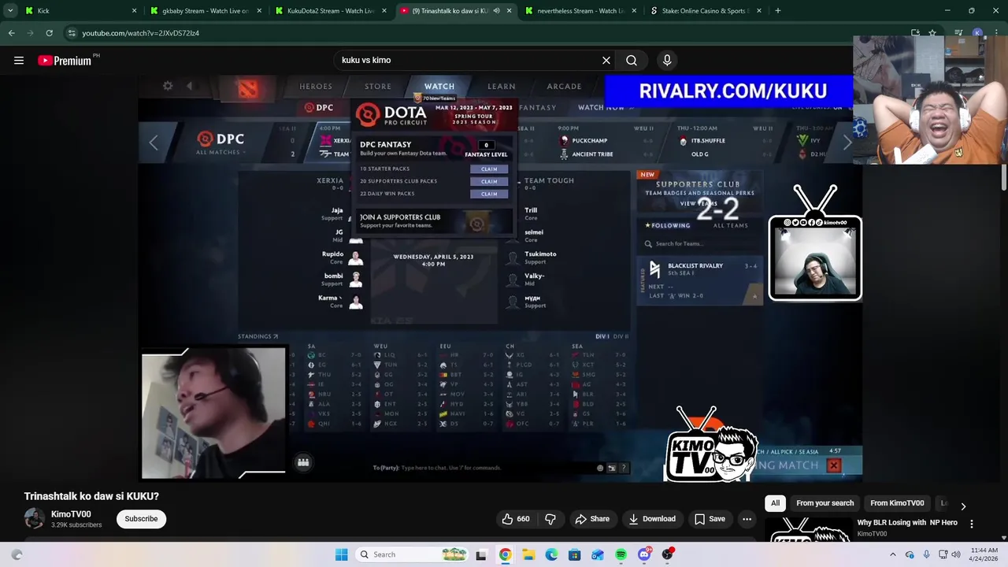Open the OBS icon on the taskbar
The image size is (1008, 567).
point(667,554)
